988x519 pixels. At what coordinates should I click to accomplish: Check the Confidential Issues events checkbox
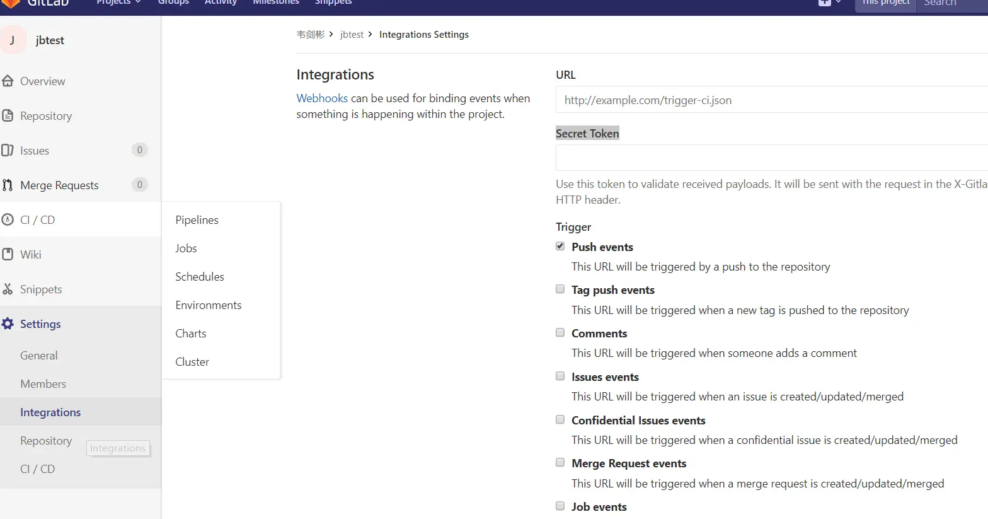(560, 420)
